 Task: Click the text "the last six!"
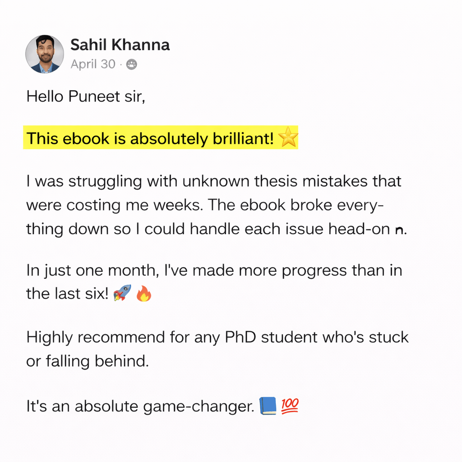tap(67, 294)
